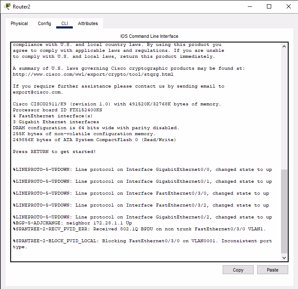Screen dimensions: 298x289
Task: Click the '3 Gigabit Ethernet interfaces' line
Action: [x=56, y=122]
